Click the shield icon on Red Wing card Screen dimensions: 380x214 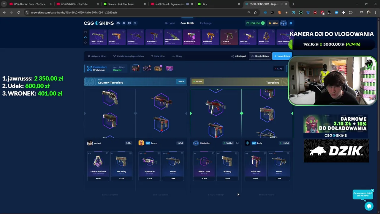tap(130, 153)
